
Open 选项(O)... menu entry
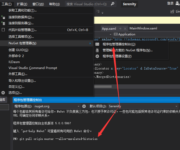point(46,93)
